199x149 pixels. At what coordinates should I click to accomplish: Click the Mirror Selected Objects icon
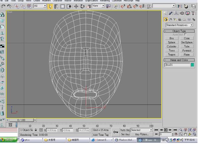(x=180, y=6)
